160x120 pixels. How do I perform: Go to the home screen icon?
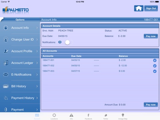(139, 8)
